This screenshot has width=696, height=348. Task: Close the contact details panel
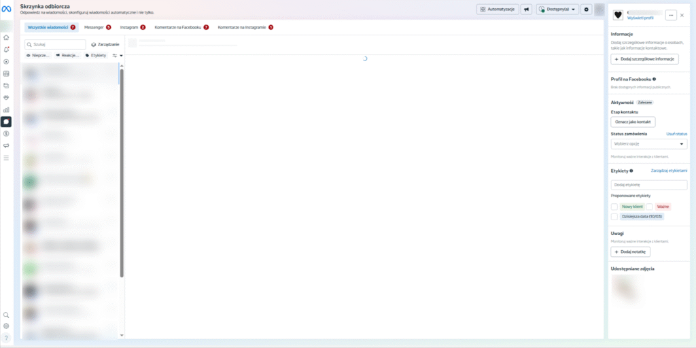tap(682, 15)
